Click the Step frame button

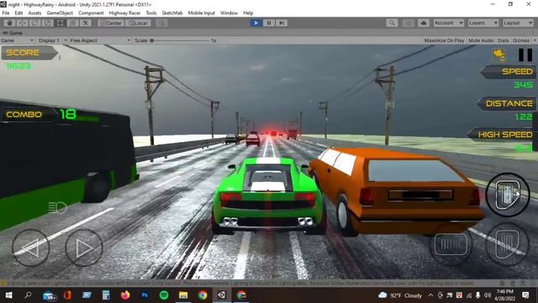tap(282, 23)
